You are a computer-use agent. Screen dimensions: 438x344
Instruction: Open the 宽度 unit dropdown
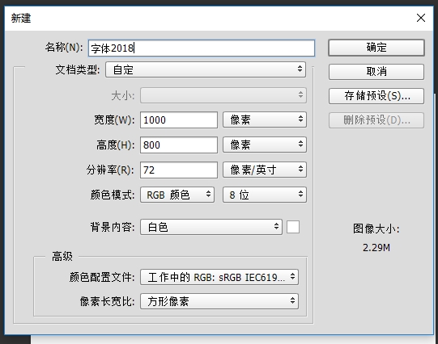[265, 120]
